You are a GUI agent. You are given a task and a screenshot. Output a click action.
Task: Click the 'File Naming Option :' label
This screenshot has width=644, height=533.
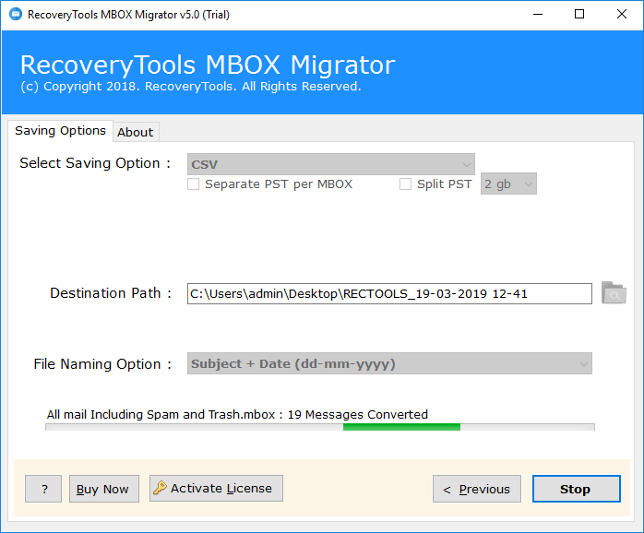[x=102, y=364]
